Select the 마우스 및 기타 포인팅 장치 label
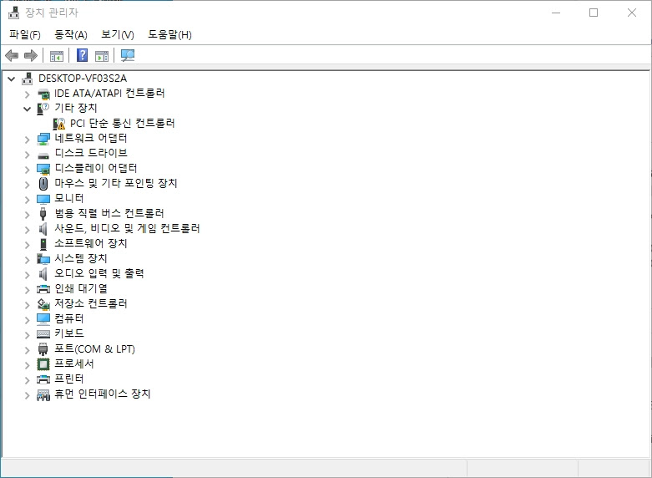652x478 pixels. 116,183
